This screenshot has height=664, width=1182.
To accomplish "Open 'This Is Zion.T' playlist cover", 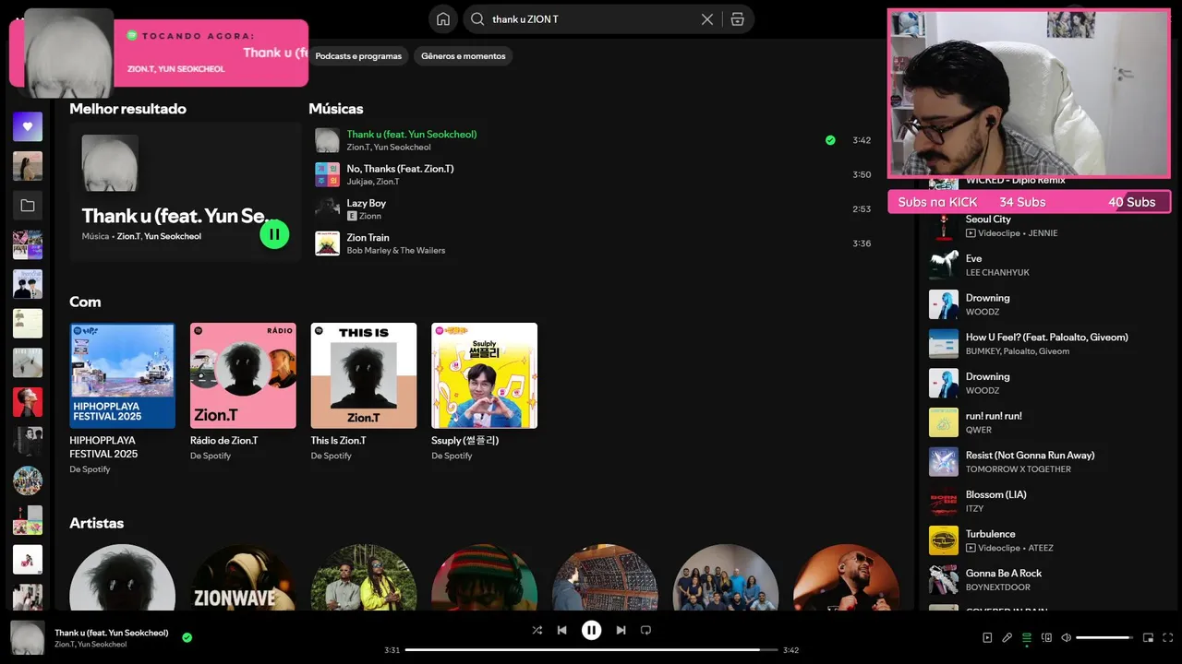I will 364,375.
